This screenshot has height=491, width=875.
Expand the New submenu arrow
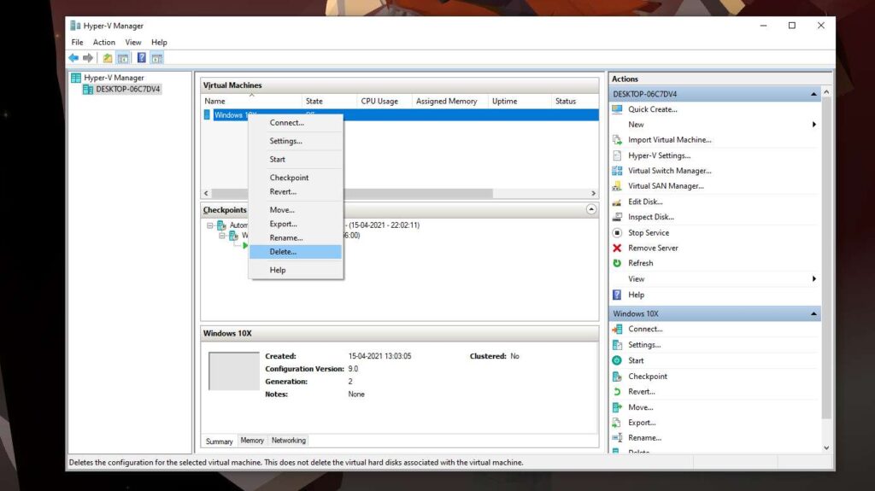814,125
